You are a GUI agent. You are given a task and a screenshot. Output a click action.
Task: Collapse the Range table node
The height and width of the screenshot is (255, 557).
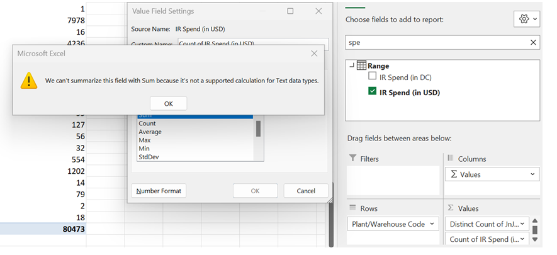click(x=352, y=65)
